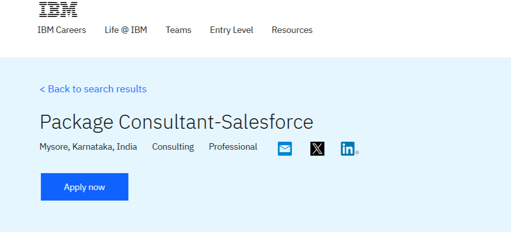Go to the Entry Level section
Screen dimensions: 511x235
231,30
